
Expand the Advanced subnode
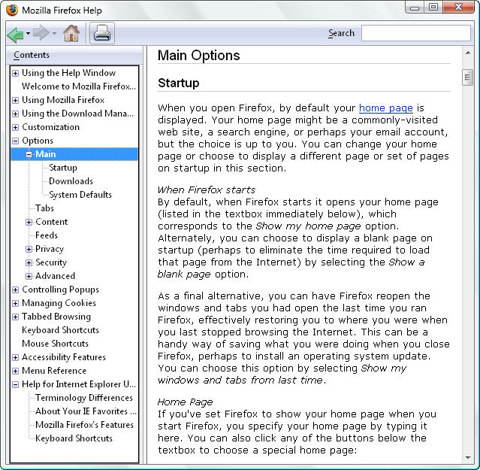click(x=29, y=277)
